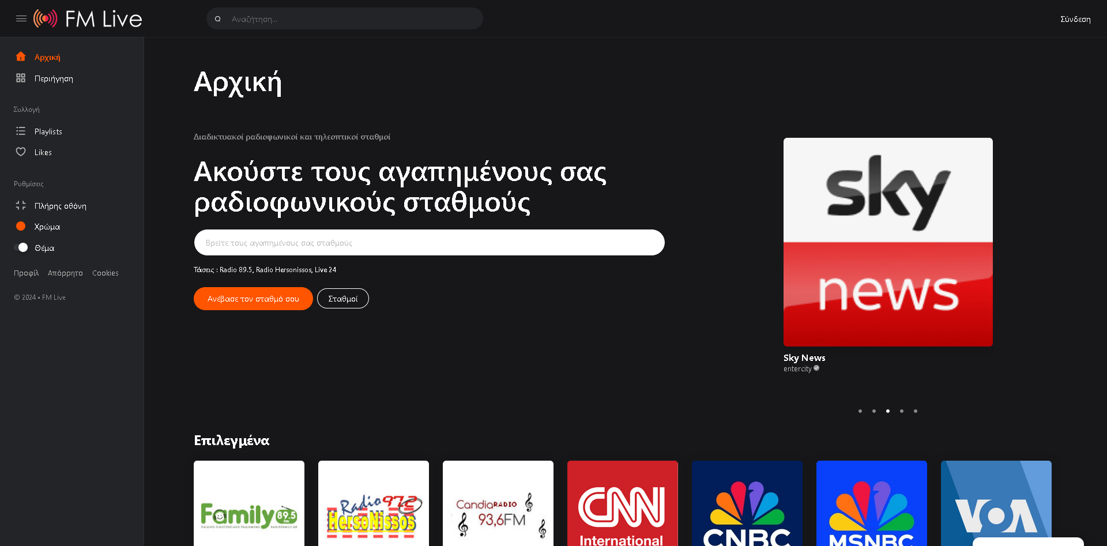The width and height of the screenshot is (1107, 546).
Task: Go to fourth carousel dot
Action: (902, 411)
